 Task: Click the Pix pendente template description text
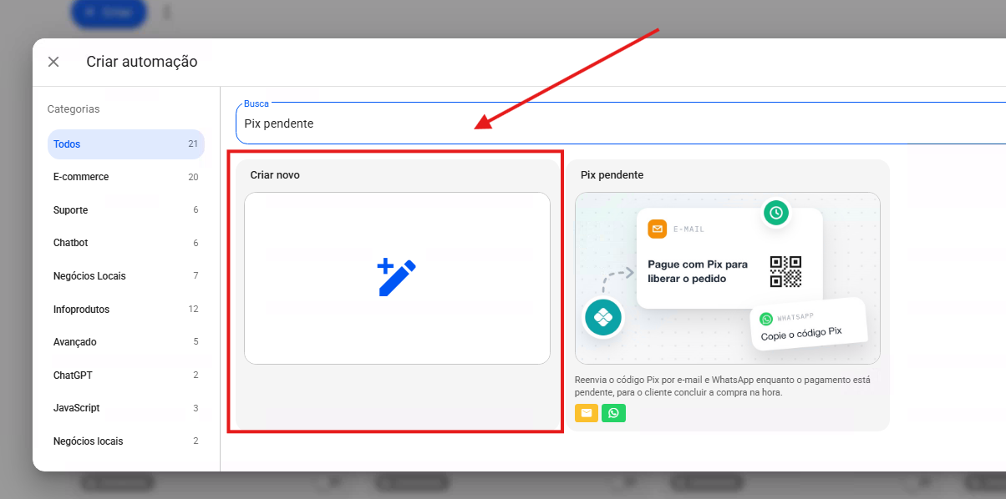pyautogui.click(x=723, y=386)
